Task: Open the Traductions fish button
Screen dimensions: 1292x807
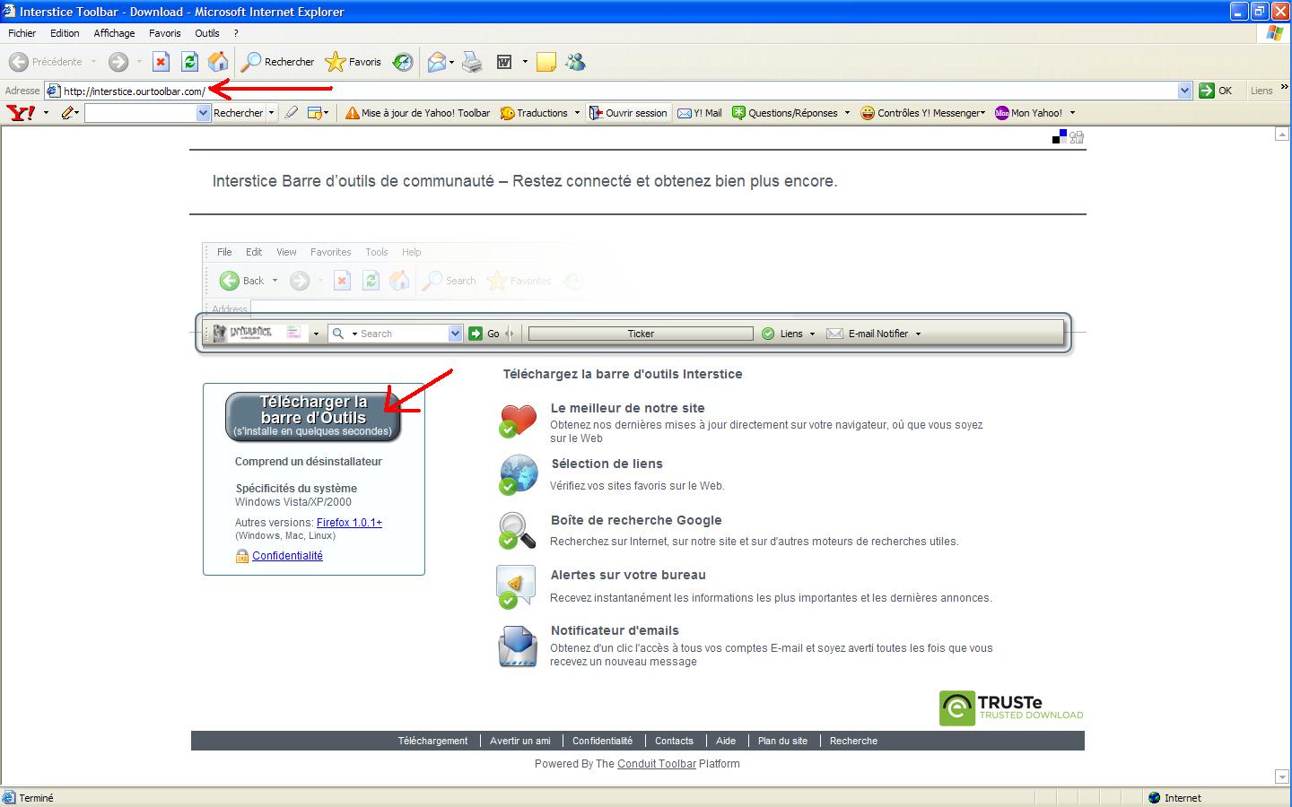Action: 535,113
